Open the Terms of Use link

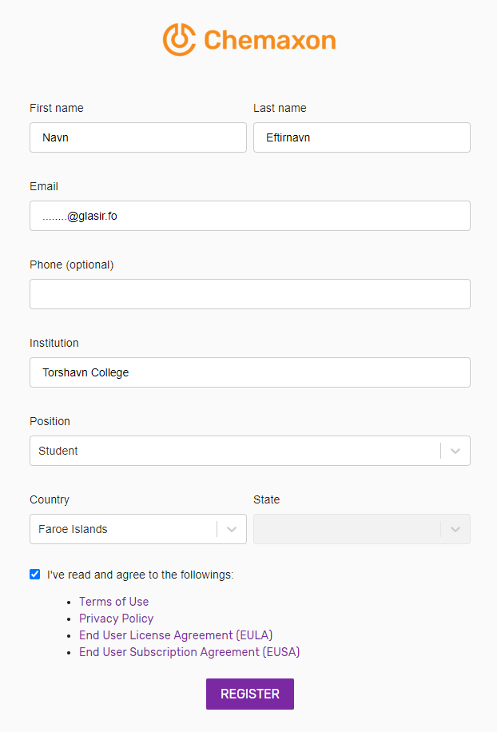pyautogui.click(x=113, y=602)
